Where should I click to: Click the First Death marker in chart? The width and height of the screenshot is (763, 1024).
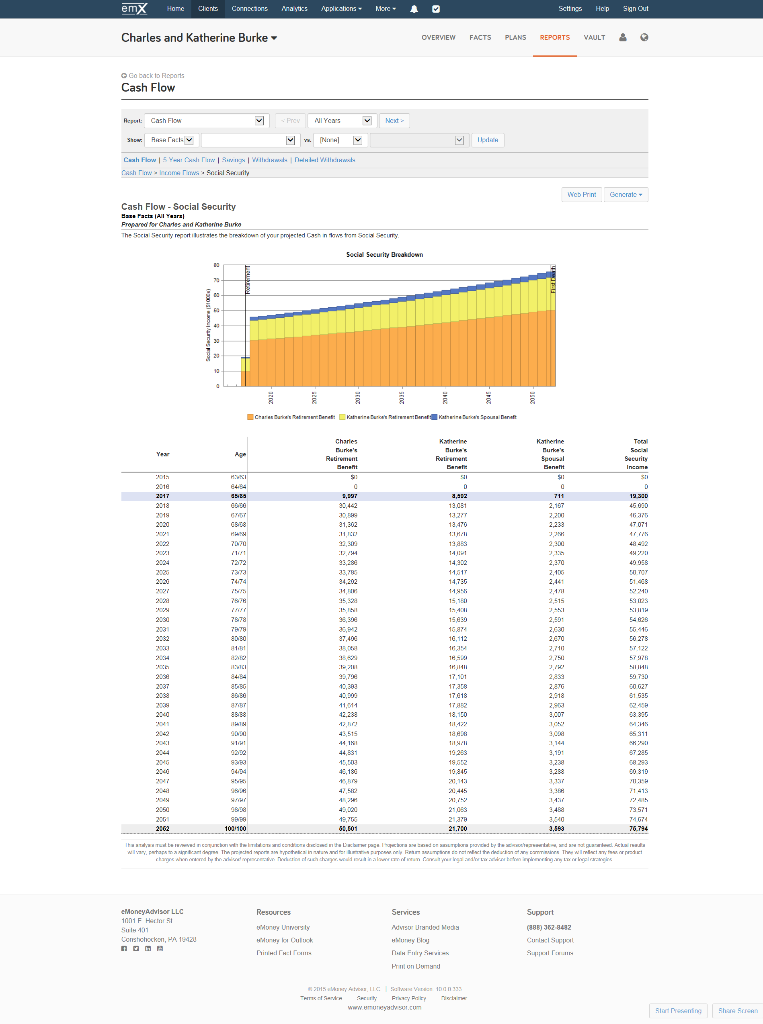coord(551,325)
